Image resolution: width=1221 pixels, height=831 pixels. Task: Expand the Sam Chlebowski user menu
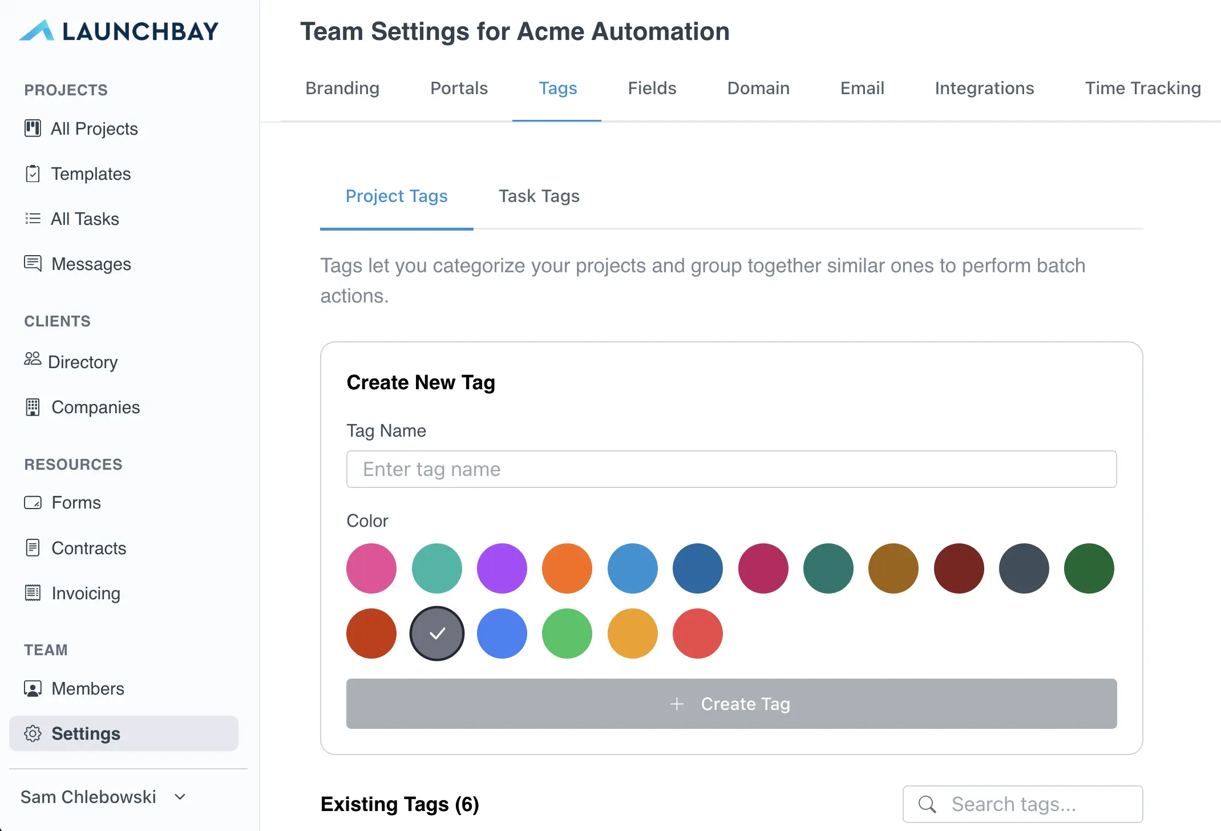(103, 797)
